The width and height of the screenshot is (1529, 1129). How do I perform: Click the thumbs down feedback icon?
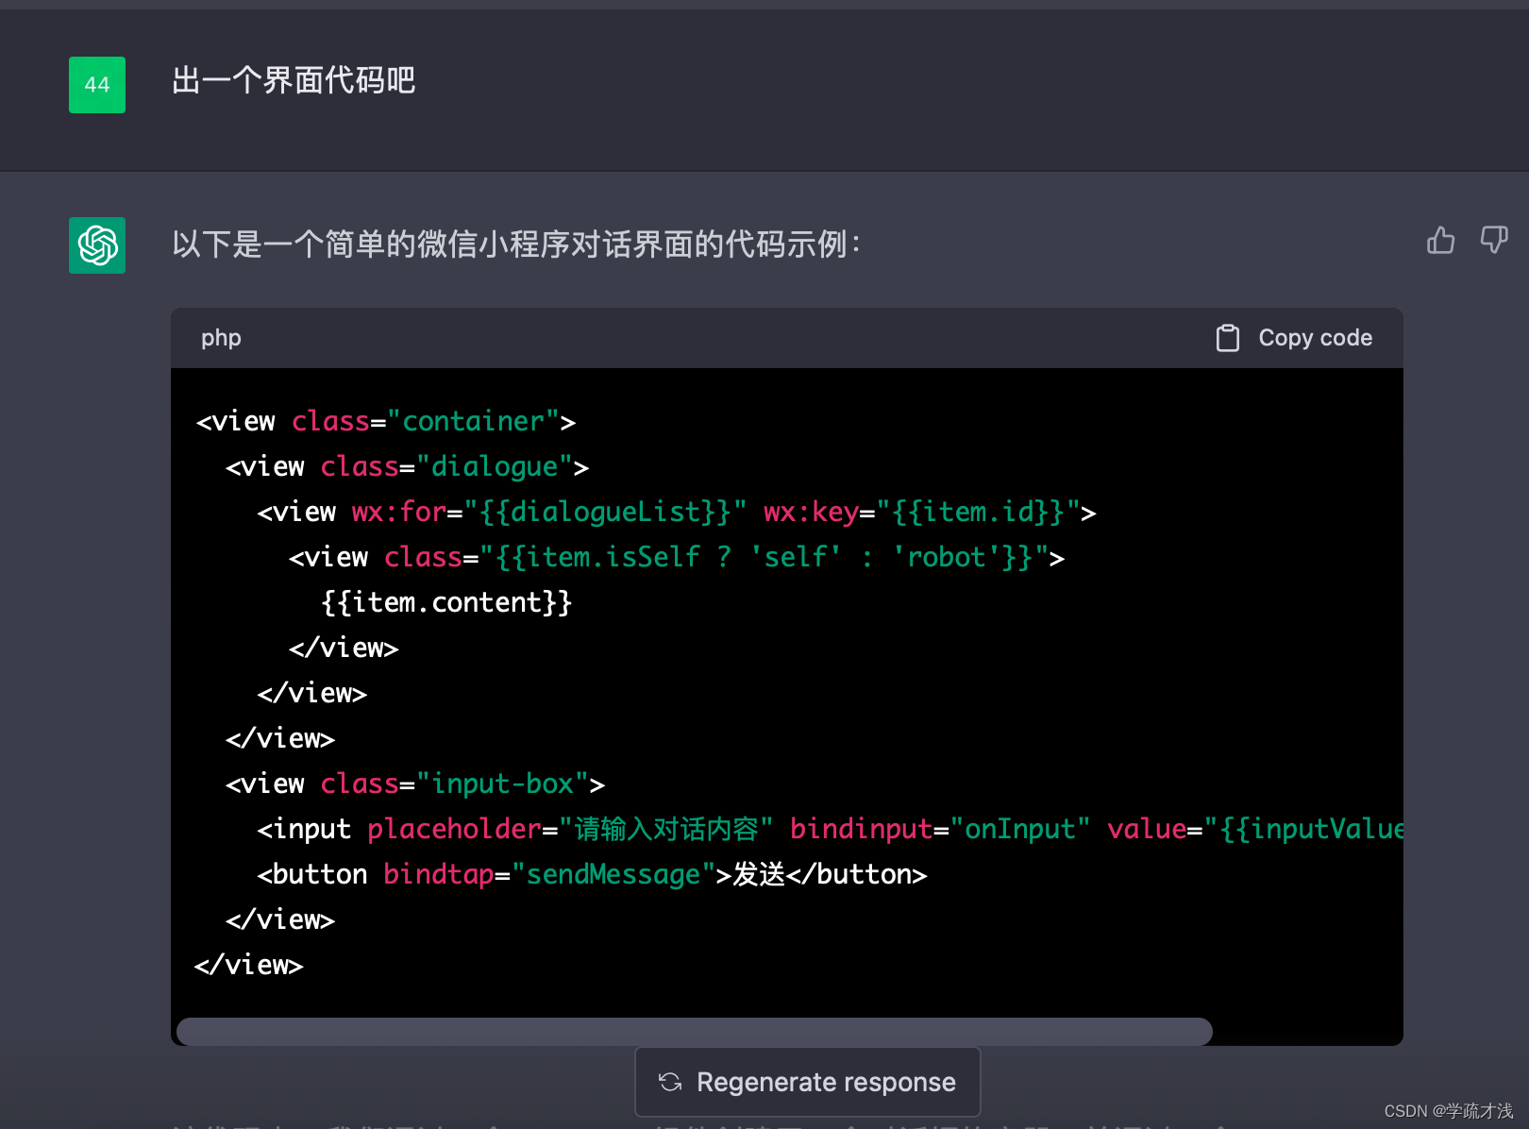pos(1494,240)
